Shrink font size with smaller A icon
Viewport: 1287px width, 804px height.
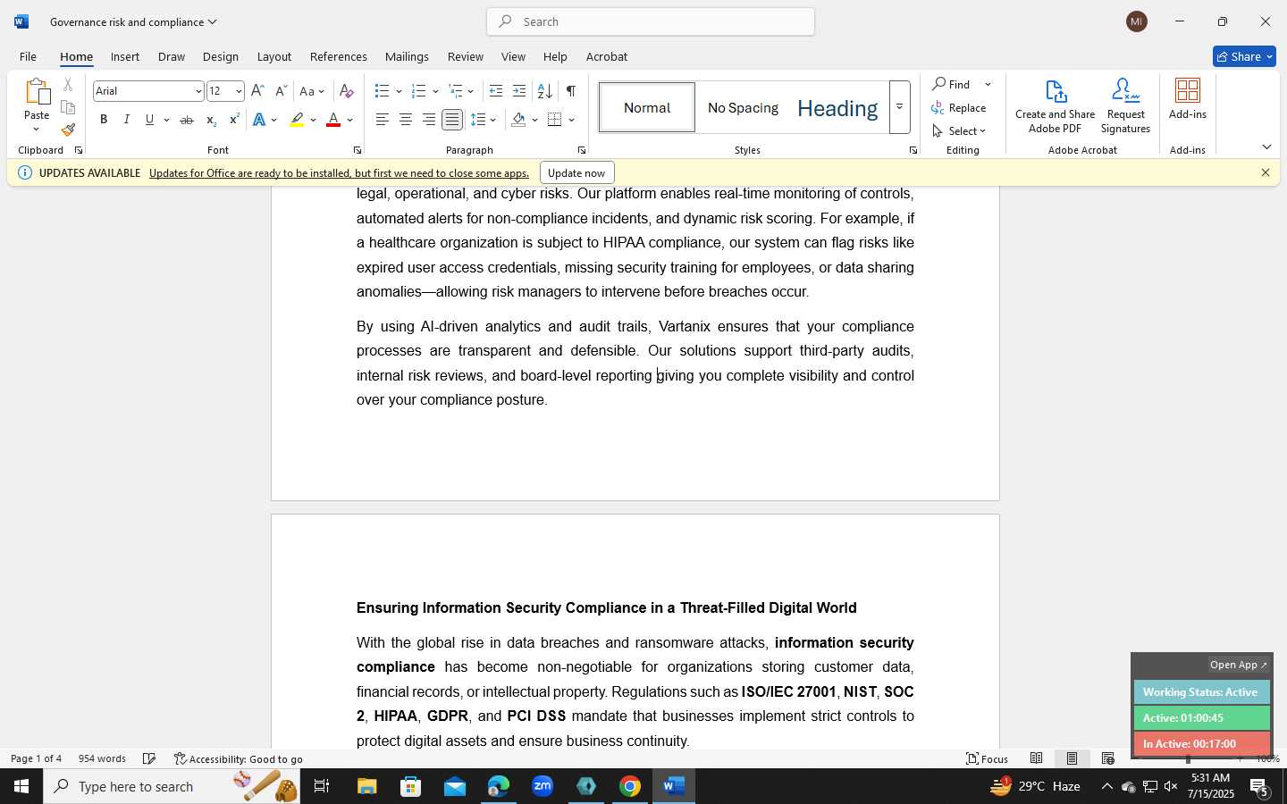pyautogui.click(x=281, y=91)
